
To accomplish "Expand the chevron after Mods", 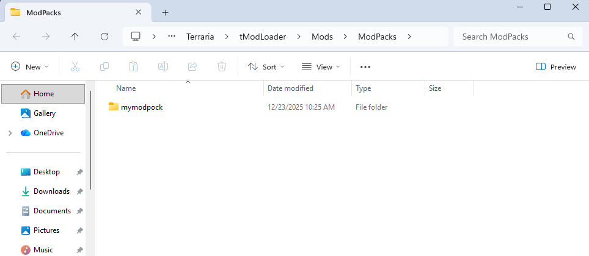I will coord(345,37).
